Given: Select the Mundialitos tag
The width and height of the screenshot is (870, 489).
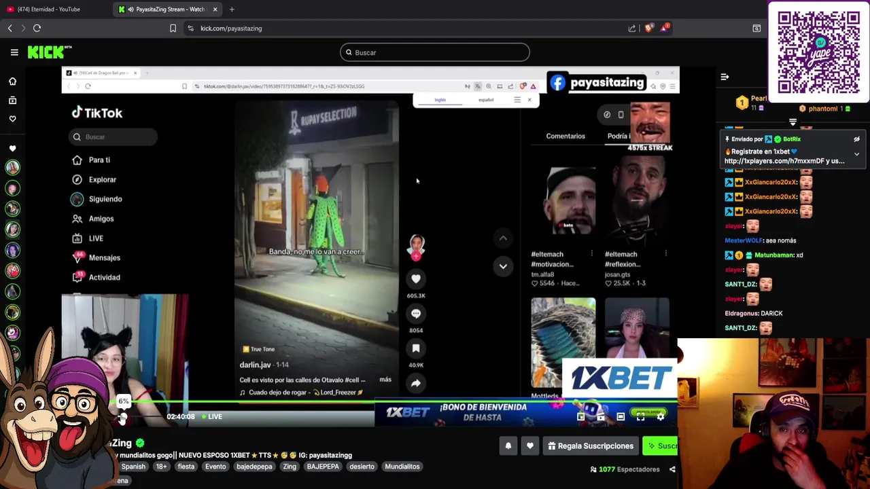Looking at the screenshot, I should [402, 467].
